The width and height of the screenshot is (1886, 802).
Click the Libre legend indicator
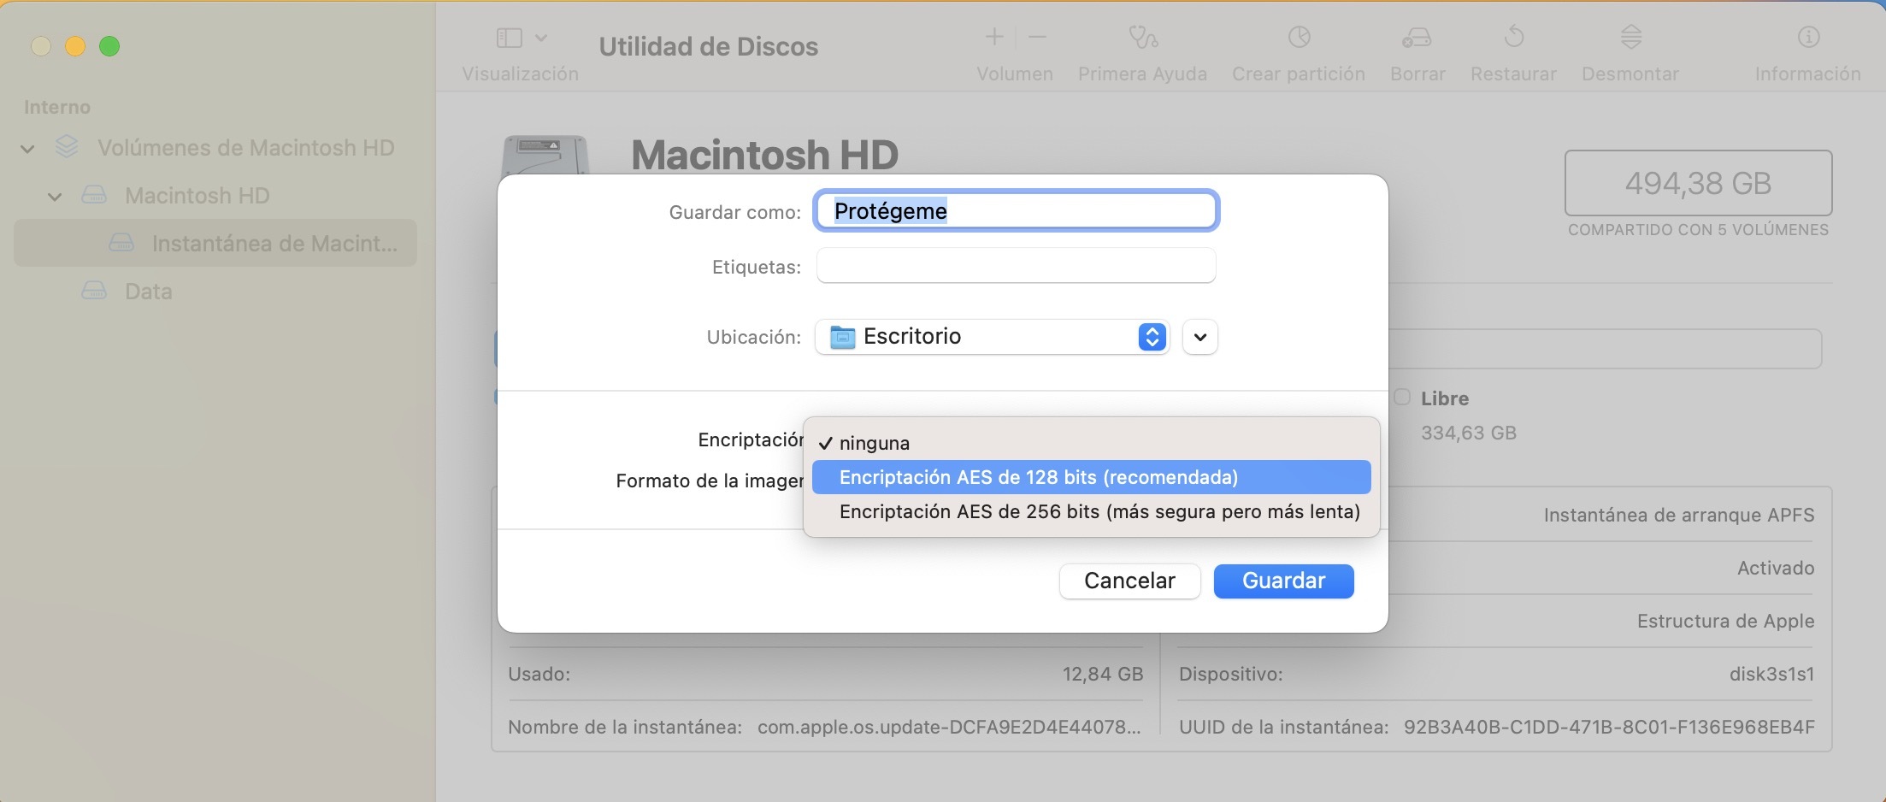click(1402, 398)
